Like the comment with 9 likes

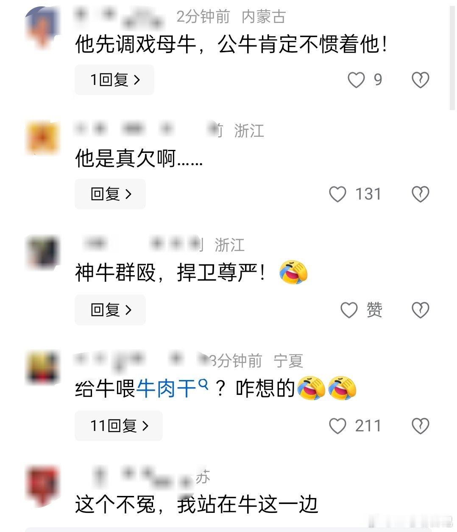click(356, 80)
